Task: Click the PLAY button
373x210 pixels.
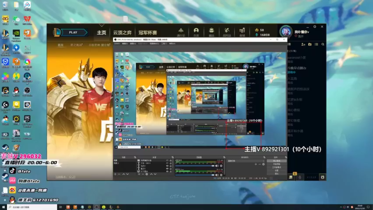Action: click(73, 32)
